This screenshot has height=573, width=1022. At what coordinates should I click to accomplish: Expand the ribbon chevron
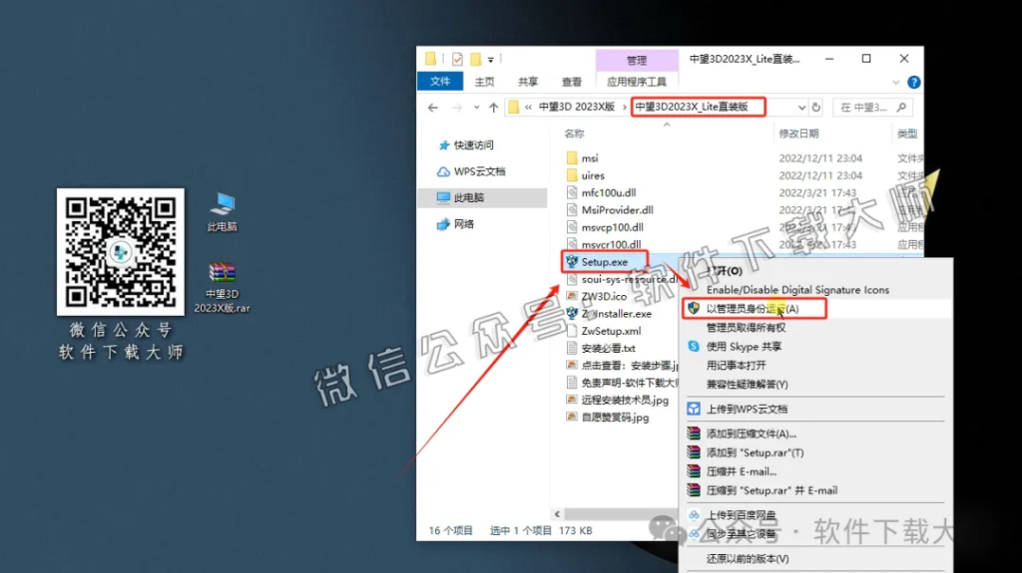pyautogui.click(x=895, y=82)
